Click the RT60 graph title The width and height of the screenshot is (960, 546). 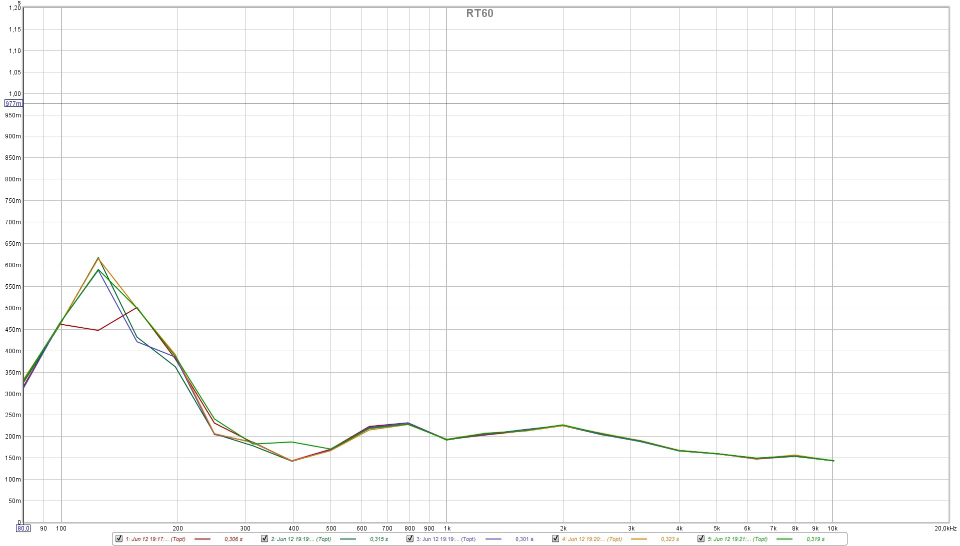[479, 13]
